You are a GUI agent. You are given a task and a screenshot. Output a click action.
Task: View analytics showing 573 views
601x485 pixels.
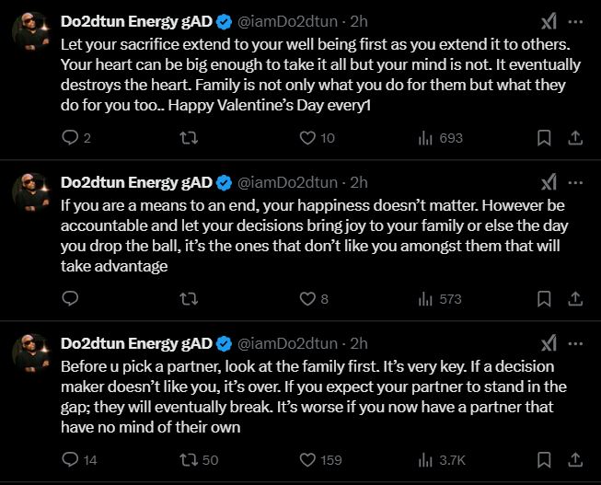click(440, 298)
